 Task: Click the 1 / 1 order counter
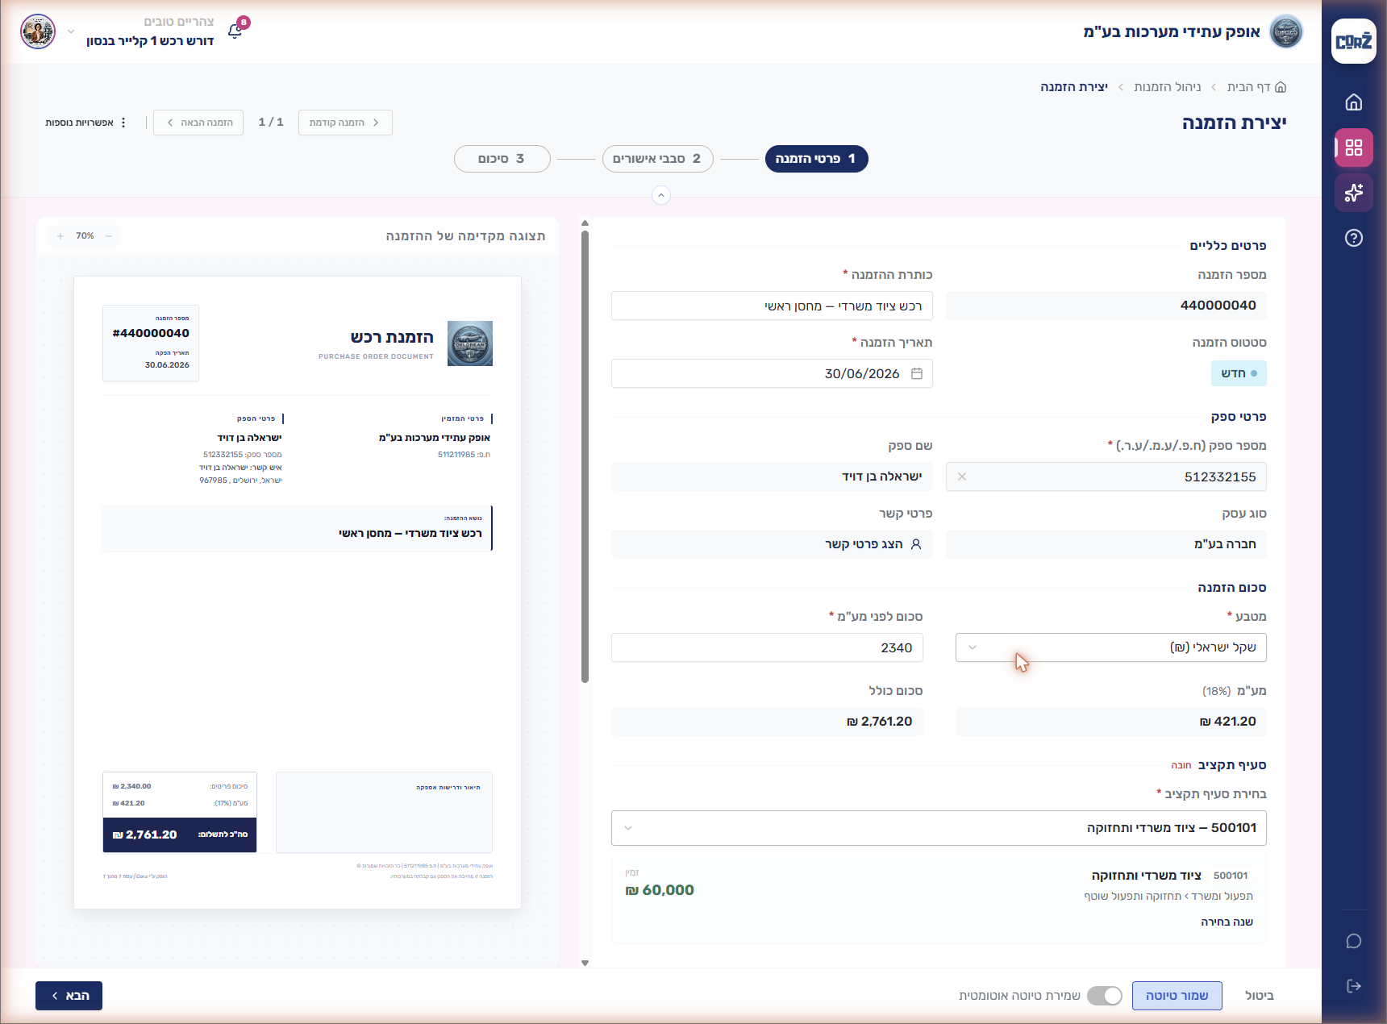pos(271,123)
